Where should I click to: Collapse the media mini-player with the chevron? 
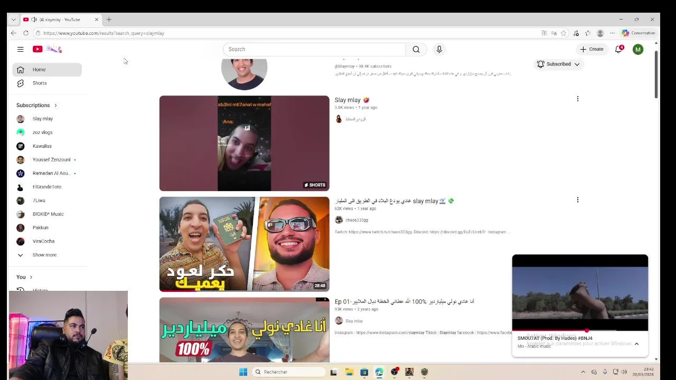pyautogui.click(x=636, y=344)
